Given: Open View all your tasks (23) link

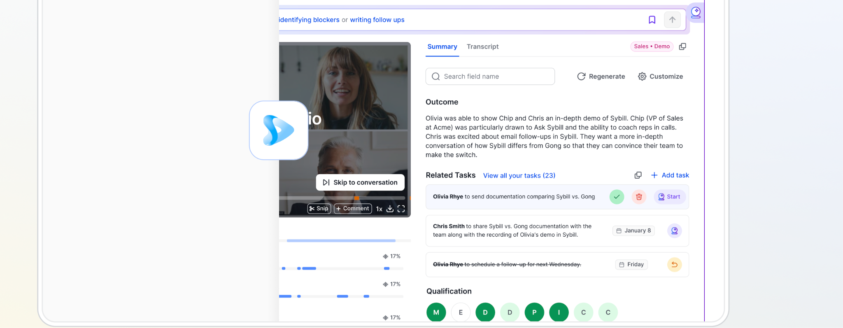Looking at the screenshot, I should pyautogui.click(x=519, y=176).
